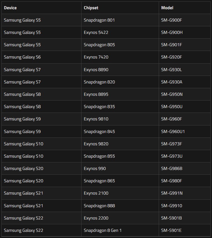Select the Exynos 8895 cell
The image size is (212, 238).
96,94
